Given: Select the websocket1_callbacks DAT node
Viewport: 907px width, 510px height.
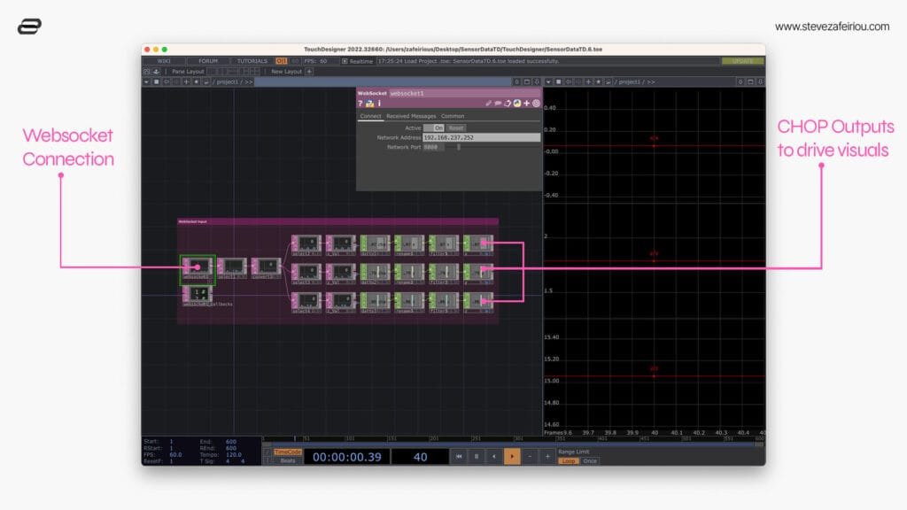Looking at the screenshot, I should pos(198,294).
